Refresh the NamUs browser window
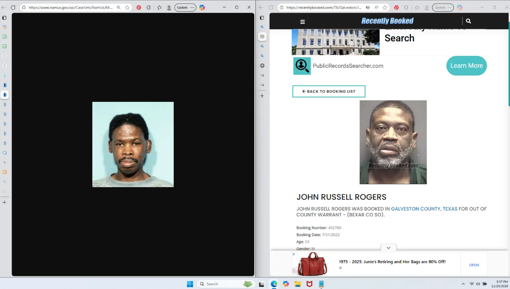Screen dimensions: 510x289 13,8
